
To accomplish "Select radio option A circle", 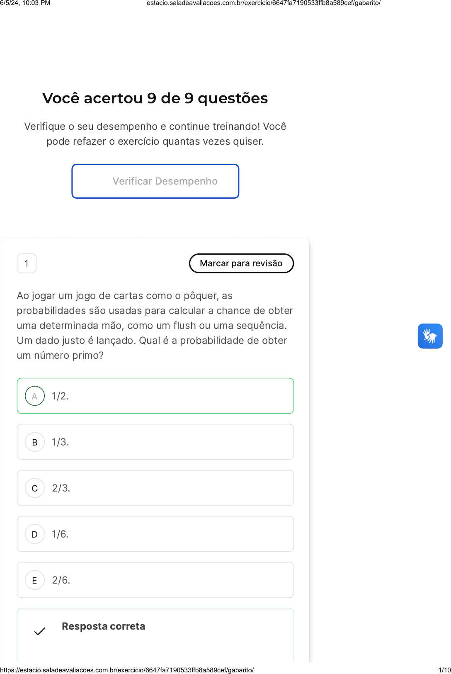I will click(x=35, y=396).
